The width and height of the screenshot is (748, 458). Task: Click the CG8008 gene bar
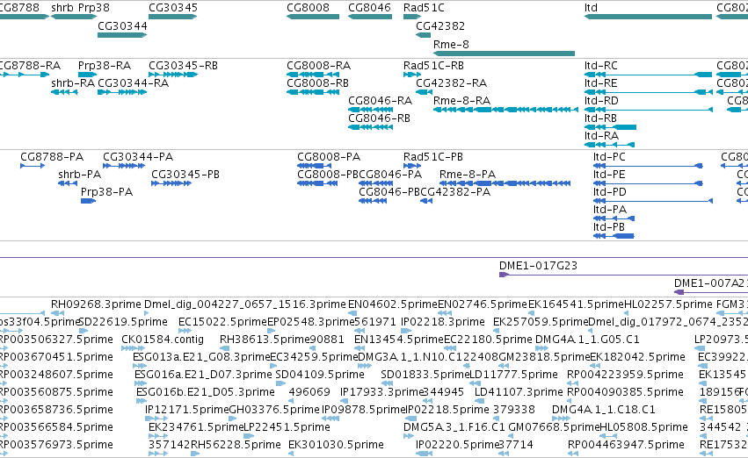(x=313, y=17)
